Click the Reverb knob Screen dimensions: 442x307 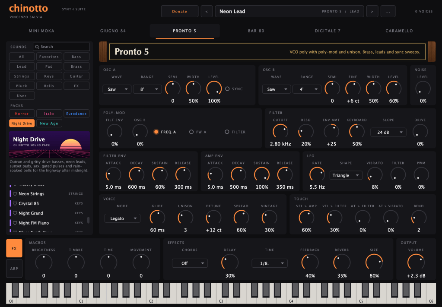coord(342,262)
